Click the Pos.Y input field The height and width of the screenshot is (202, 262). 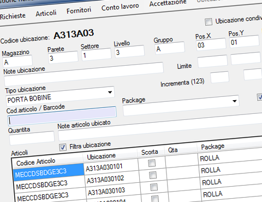[244, 41]
